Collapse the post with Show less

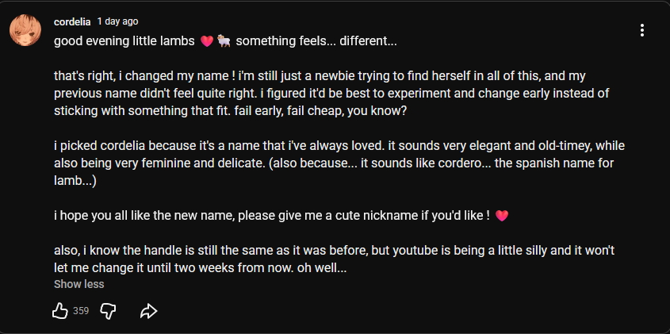pyautogui.click(x=78, y=284)
